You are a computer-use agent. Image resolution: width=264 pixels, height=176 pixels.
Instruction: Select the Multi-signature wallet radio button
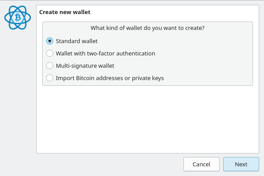click(x=50, y=66)
